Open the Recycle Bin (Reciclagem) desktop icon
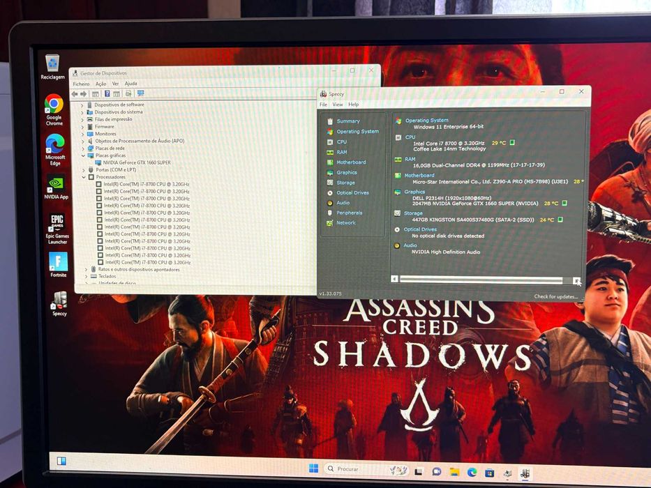Screen dimensions: 651x488 [x=52, y=66]
